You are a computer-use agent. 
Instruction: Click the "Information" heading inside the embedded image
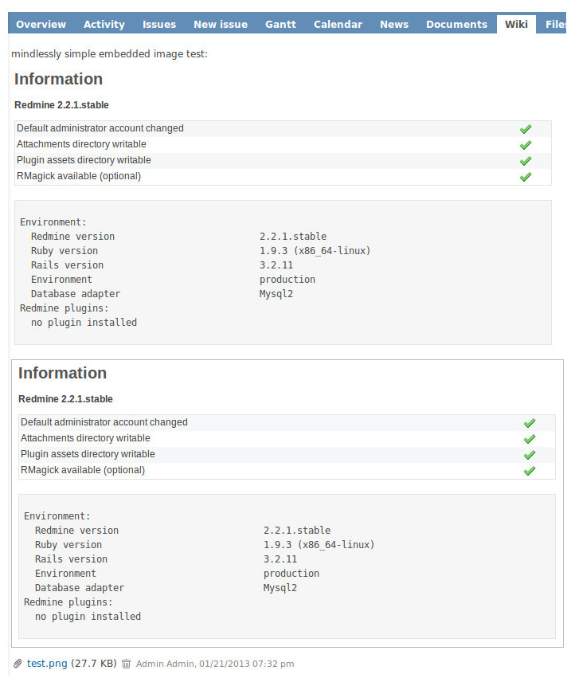pos(62,373)
